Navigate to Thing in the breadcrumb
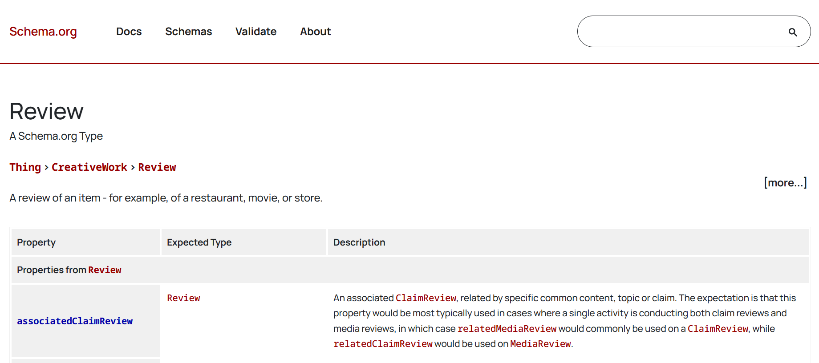 point(25,167)
